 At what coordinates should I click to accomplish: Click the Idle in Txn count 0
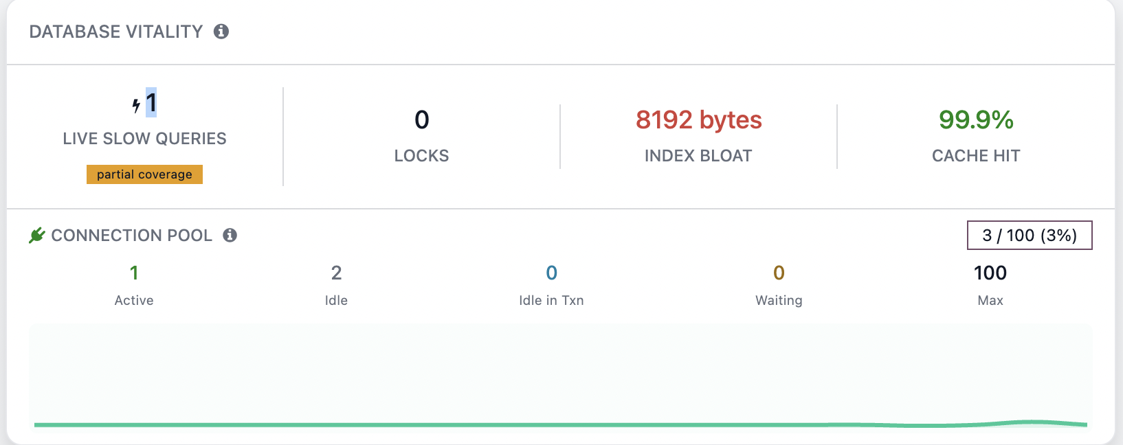pyautogui.click(x=551, y=273)
